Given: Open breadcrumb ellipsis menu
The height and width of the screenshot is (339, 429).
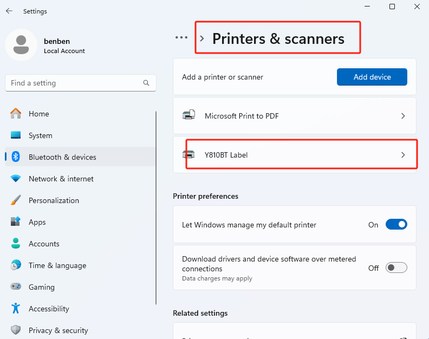Looking at the screenshot, I should pyautogui.click(x=181, y=37).
